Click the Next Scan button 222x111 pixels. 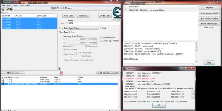[x=83, y=16]
